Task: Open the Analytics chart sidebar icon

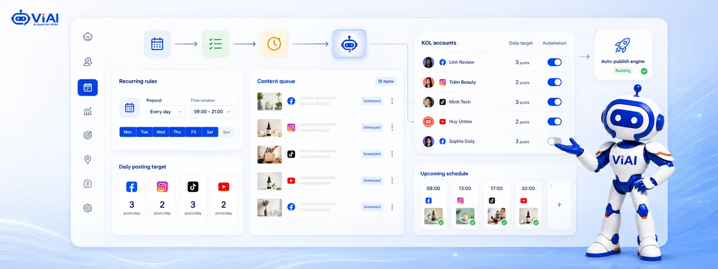Action: [88, 111]
